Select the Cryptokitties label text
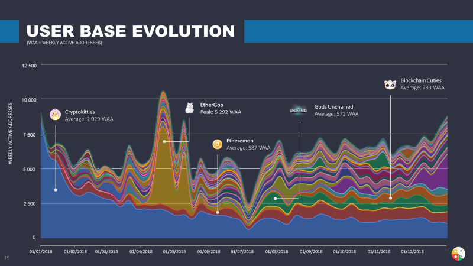The image size is (473, 266). coord(80,111)
